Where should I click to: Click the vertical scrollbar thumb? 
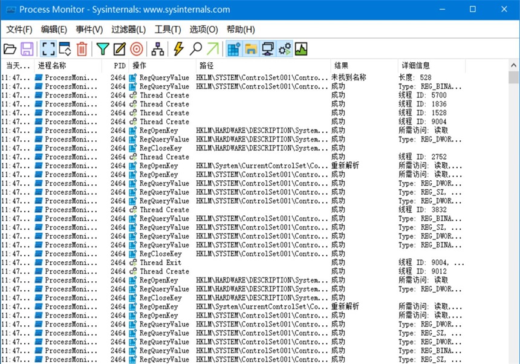pos(514,77)
